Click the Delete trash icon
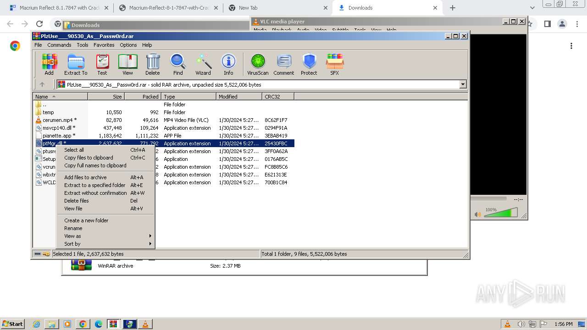587x330 pixels. [153, 64]
